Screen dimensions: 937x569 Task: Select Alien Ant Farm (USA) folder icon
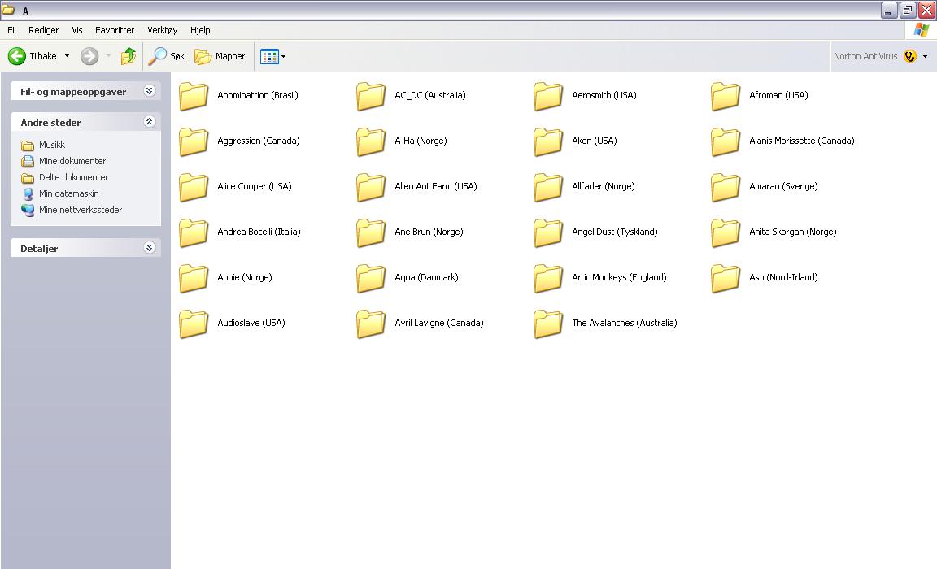[371, 187]
